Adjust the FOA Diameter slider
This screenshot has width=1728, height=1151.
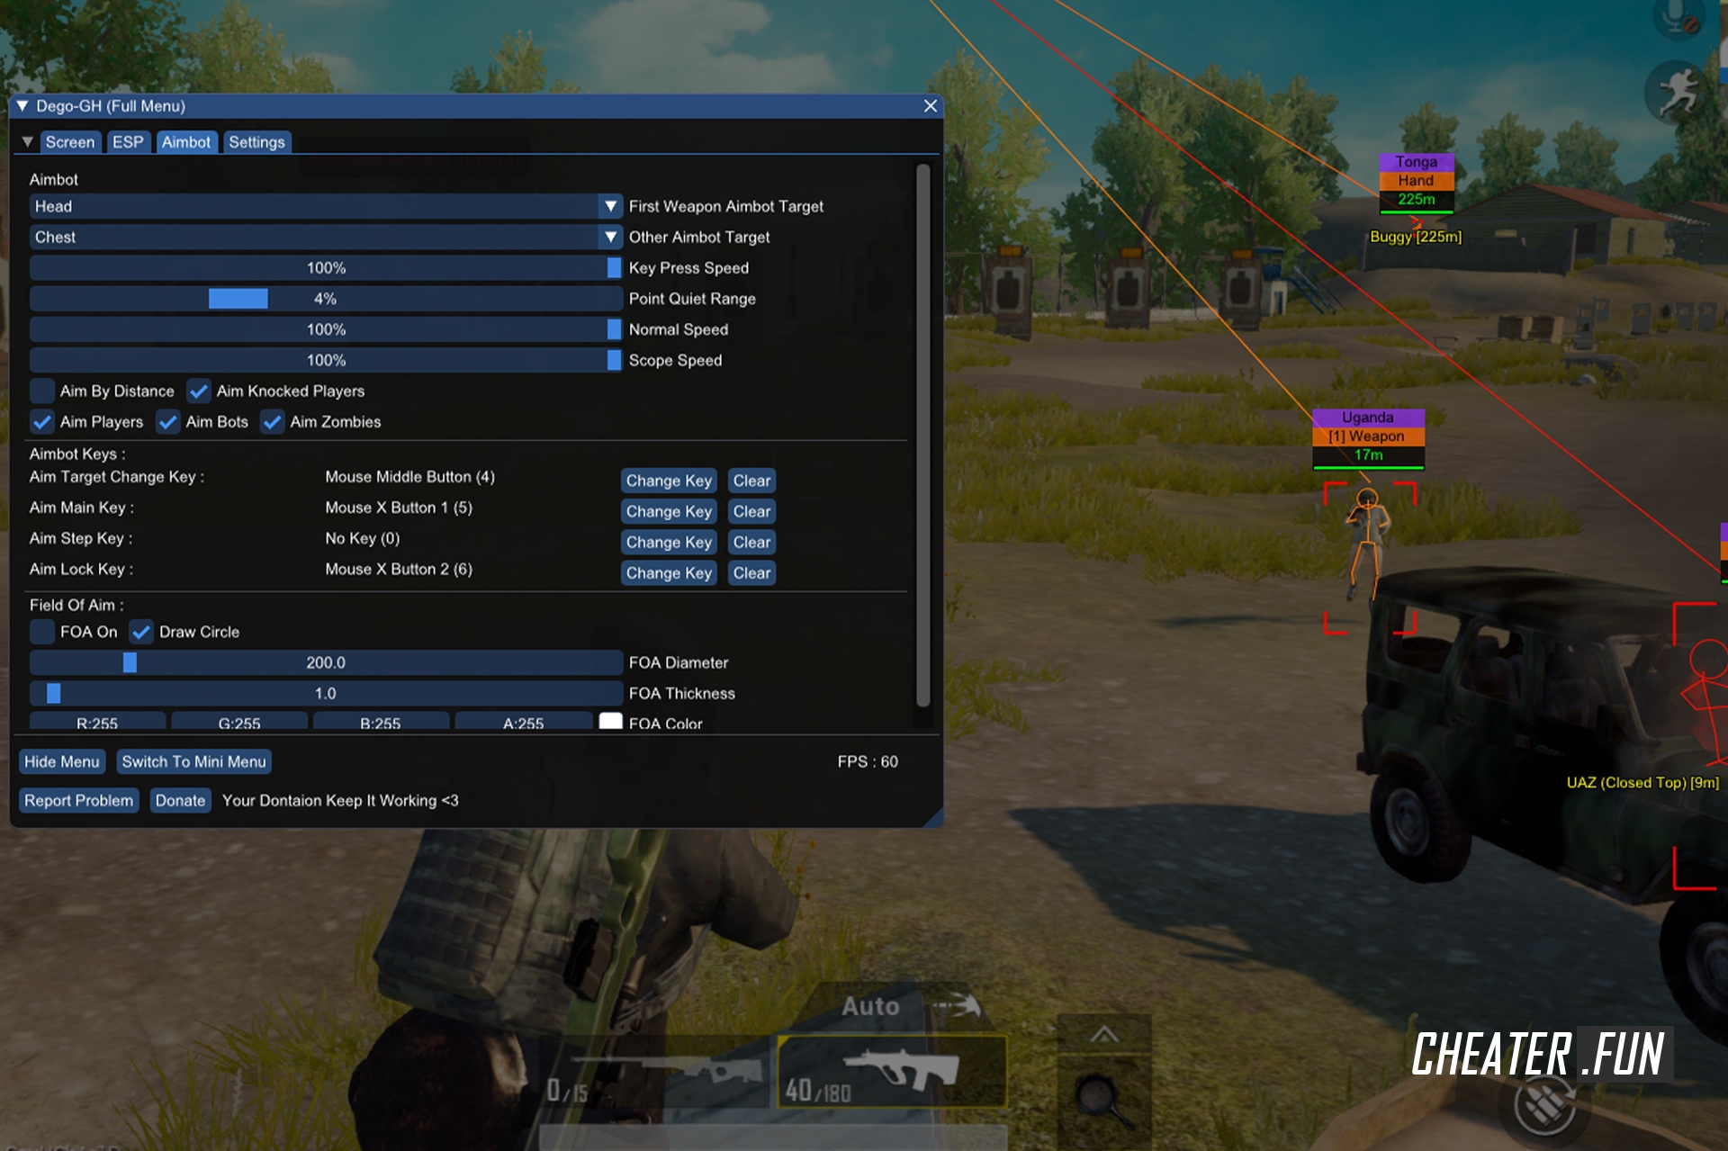coord(130,661)
